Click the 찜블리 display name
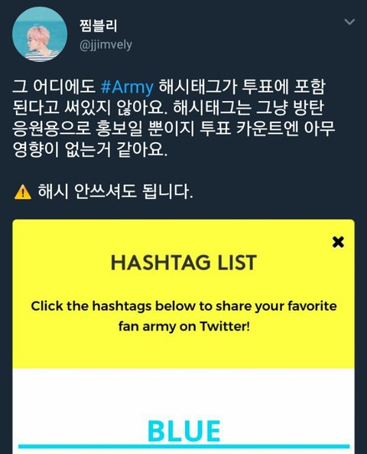The height and width of the screenshot is (454, 367). tap(98, 26)
